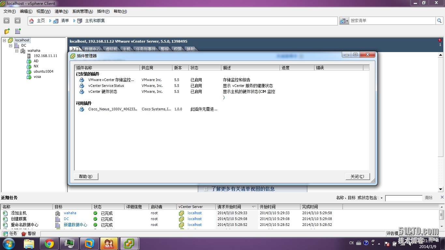Click the localhost vCenter icon in tree
Viewport: 445px width, 250px height.
click(10, 40)
